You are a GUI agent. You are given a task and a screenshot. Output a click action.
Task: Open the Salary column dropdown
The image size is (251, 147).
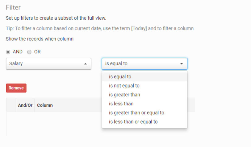[x=48, y=64]
